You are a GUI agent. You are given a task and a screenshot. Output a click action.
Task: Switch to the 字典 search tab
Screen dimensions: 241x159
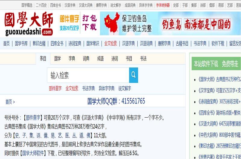pyautogui.click(x=72, y=58)
